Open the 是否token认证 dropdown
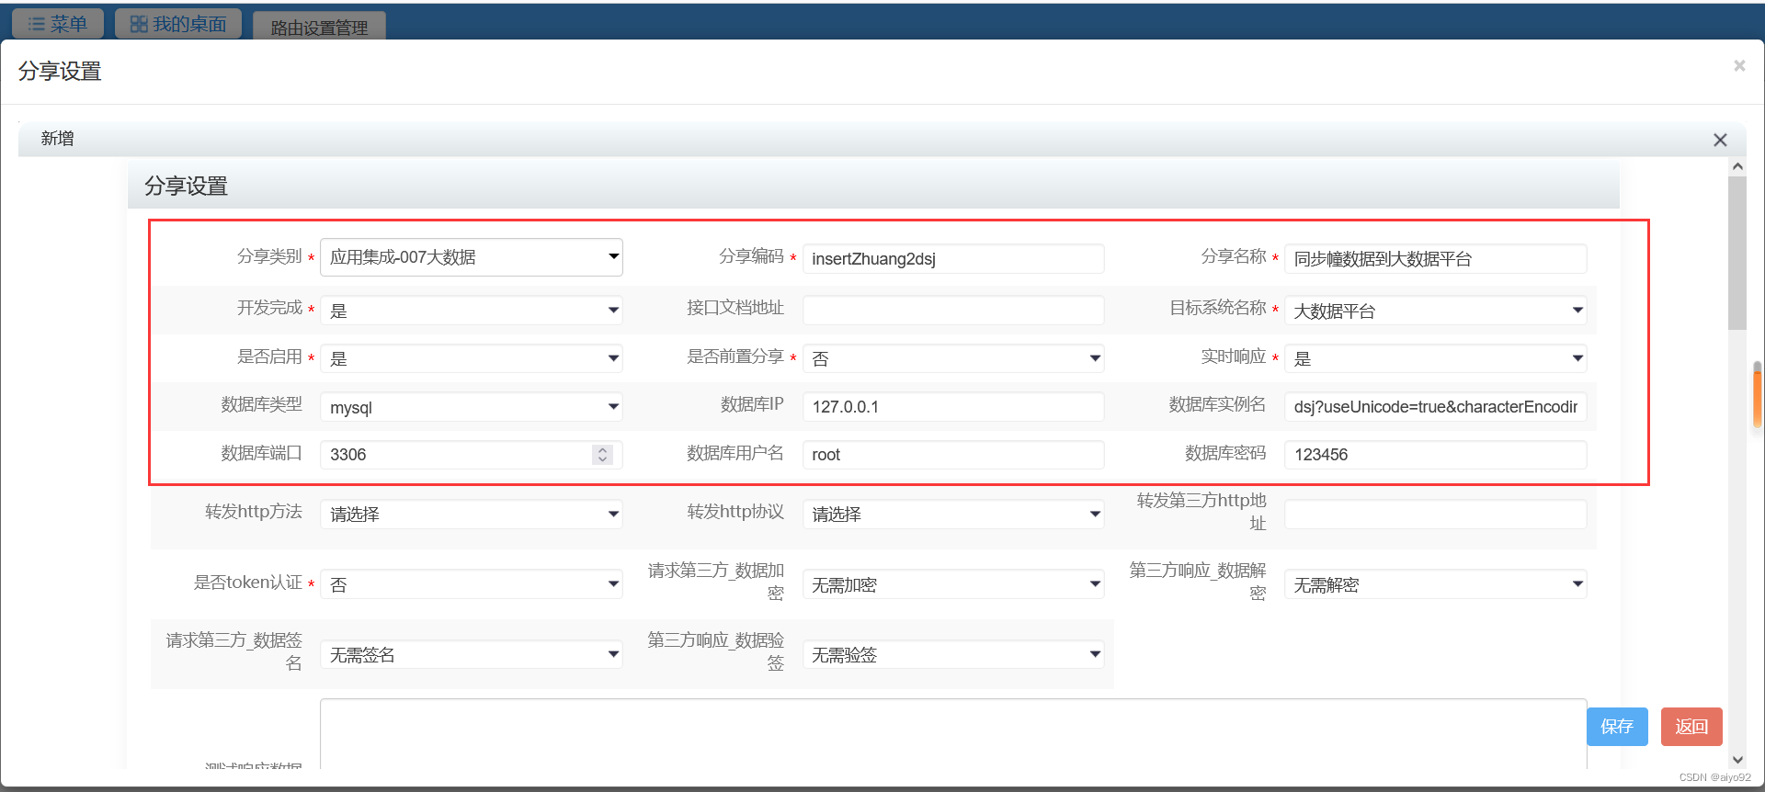Viewport: 1765px width, 792px height. (472, 584)
